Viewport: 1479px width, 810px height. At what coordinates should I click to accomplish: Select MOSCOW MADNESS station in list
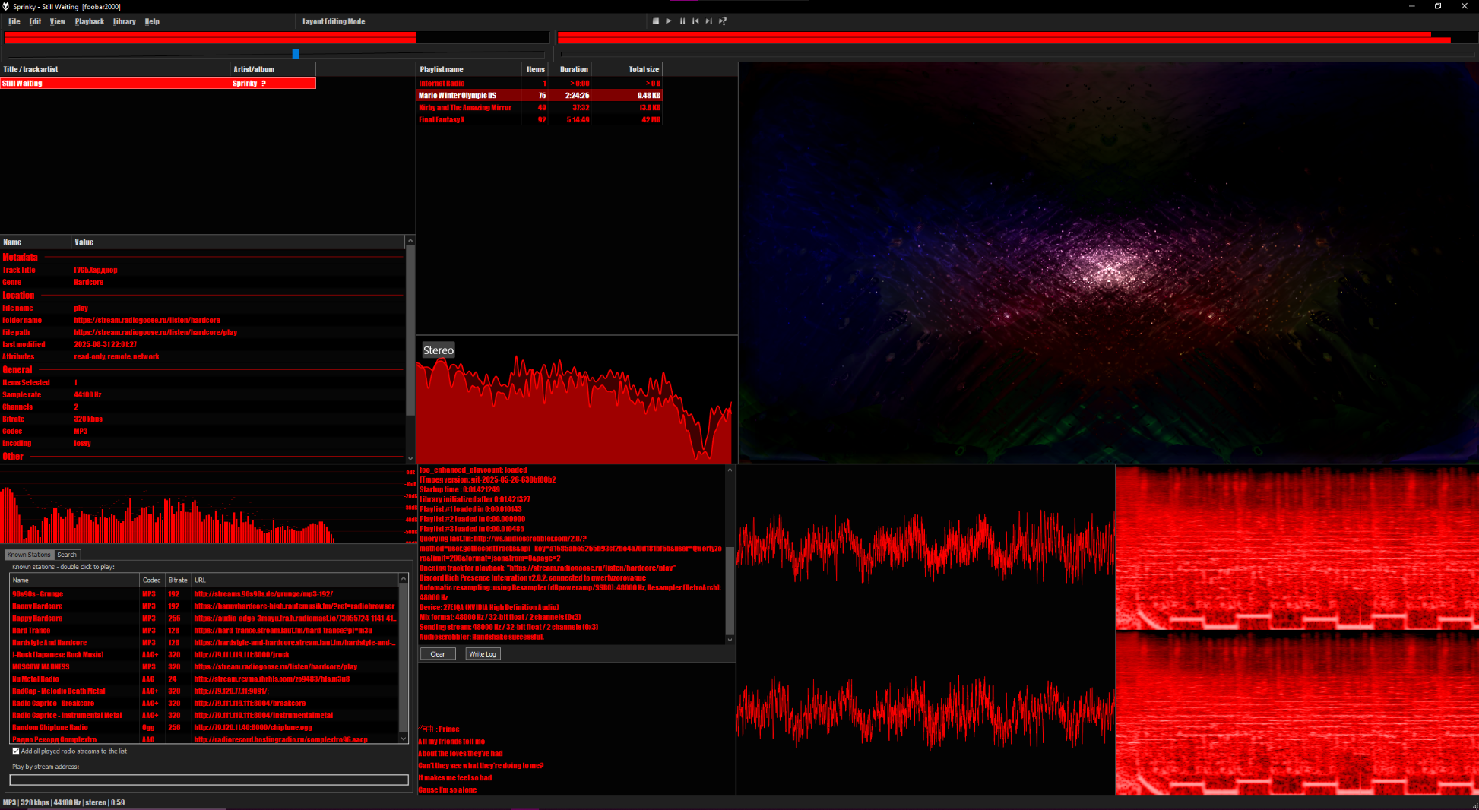click(41, 667)
